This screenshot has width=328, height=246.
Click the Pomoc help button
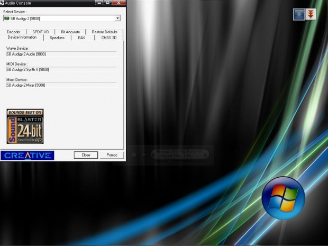tap(112, 155)
